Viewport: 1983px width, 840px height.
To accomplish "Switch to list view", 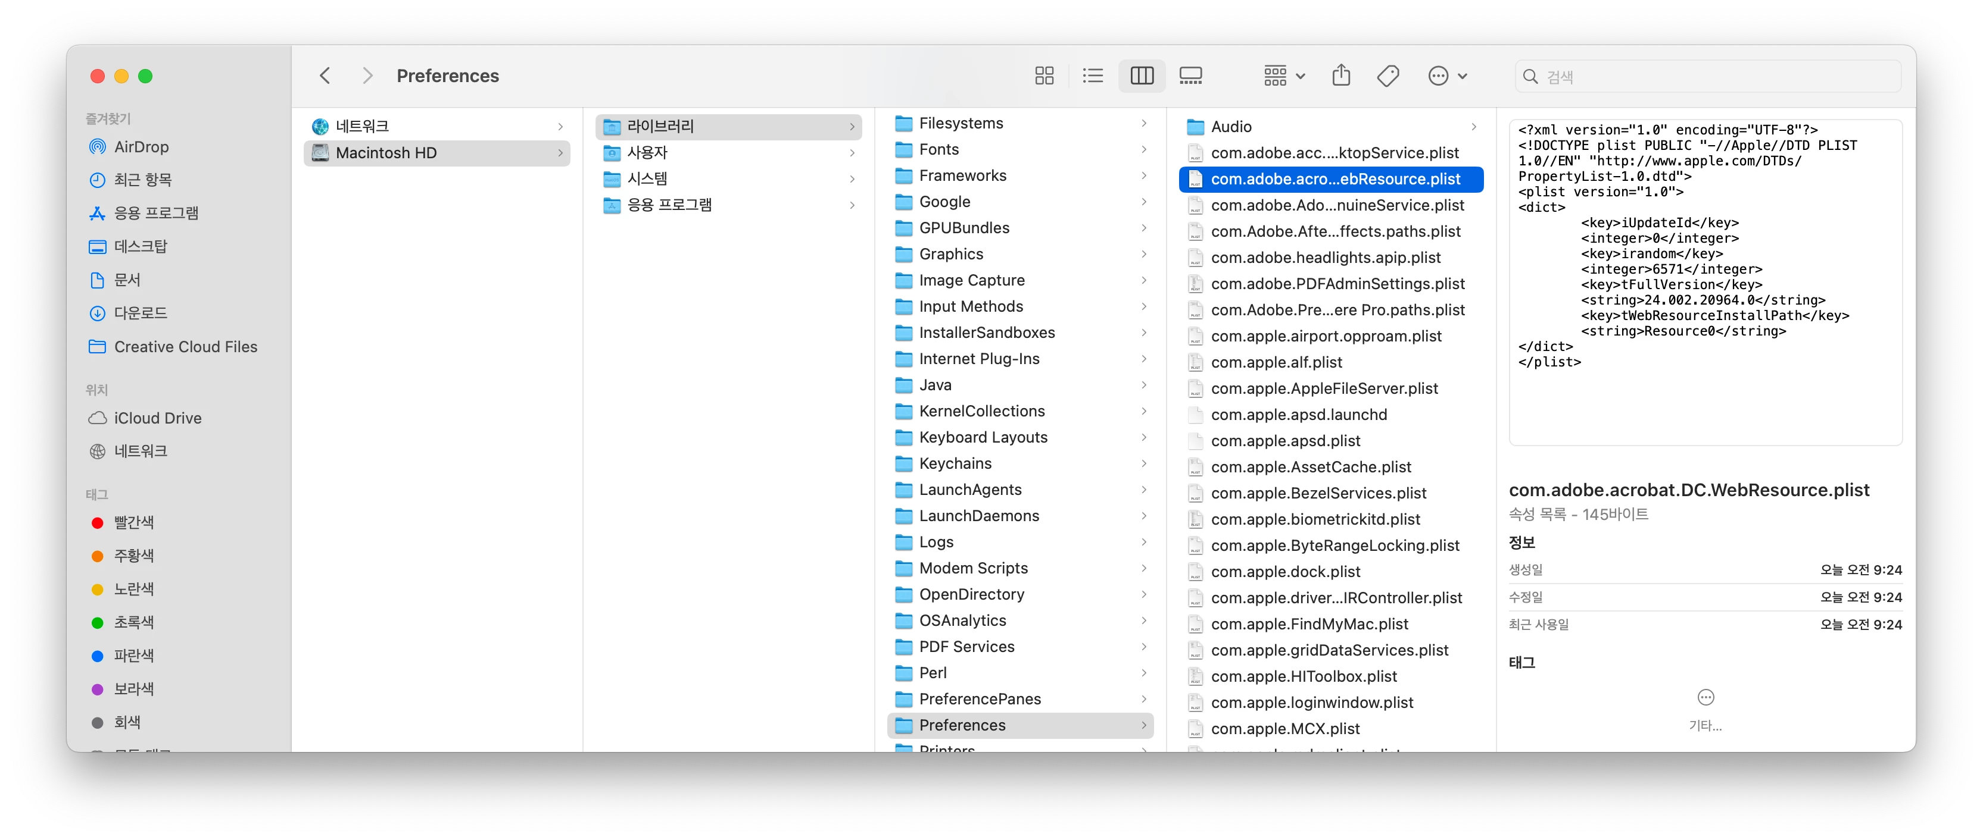I will pos(1092,76).
